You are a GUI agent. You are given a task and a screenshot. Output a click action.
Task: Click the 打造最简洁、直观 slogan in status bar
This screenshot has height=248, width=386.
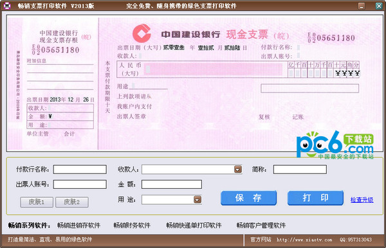point(50,240)
